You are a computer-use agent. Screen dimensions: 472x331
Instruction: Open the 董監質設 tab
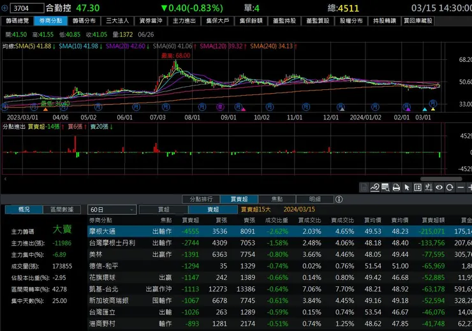click(x=318, y=21)
